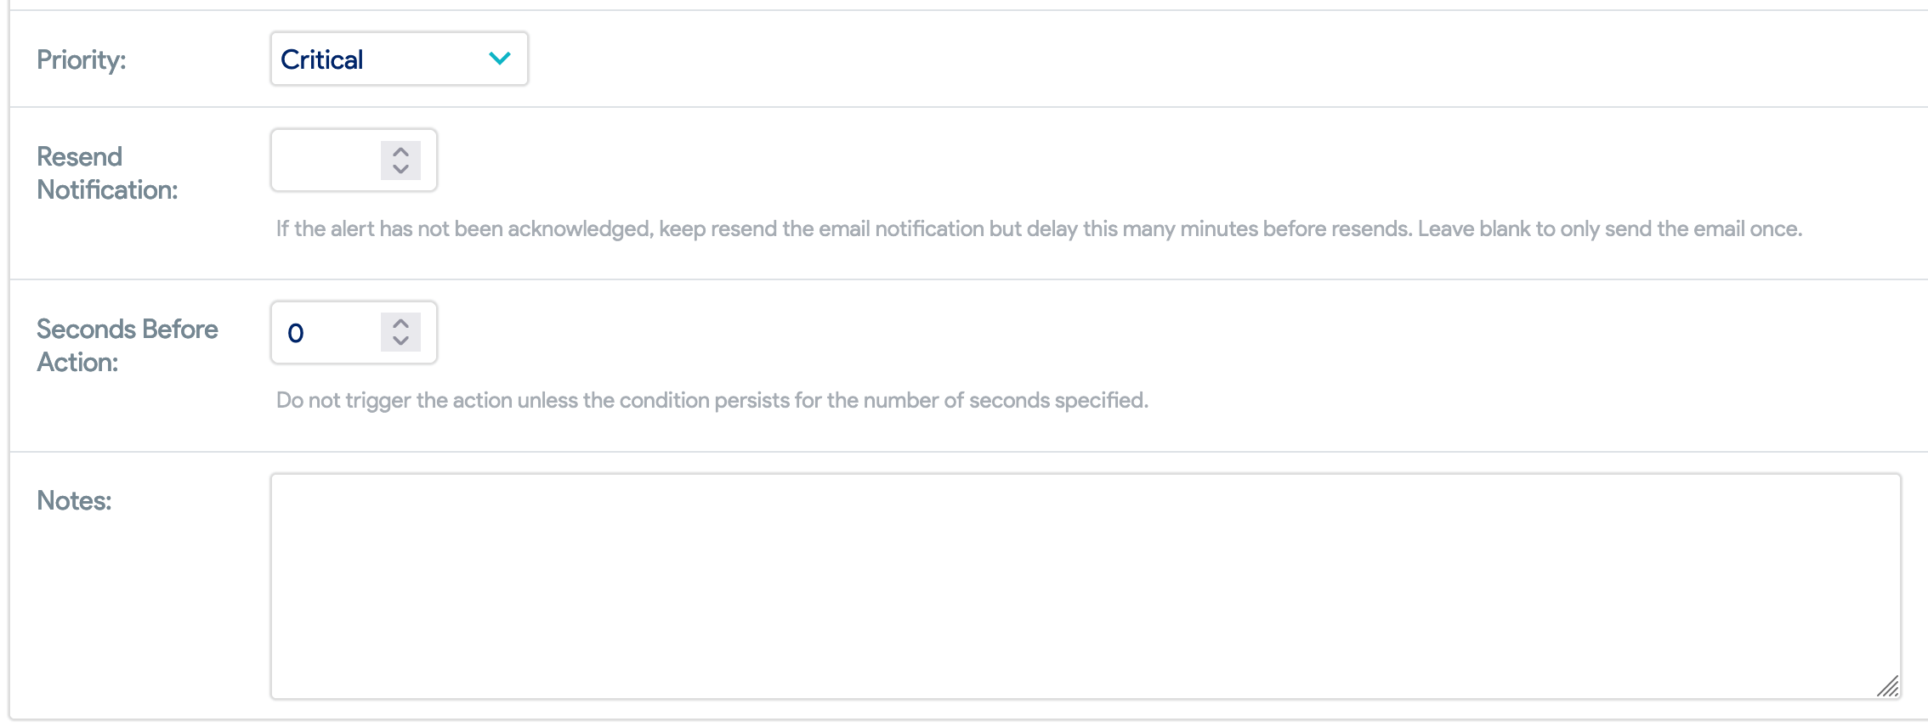Click the Notes: label
The width and height of the screenshot is (1928, 727).
pos(74,500)
